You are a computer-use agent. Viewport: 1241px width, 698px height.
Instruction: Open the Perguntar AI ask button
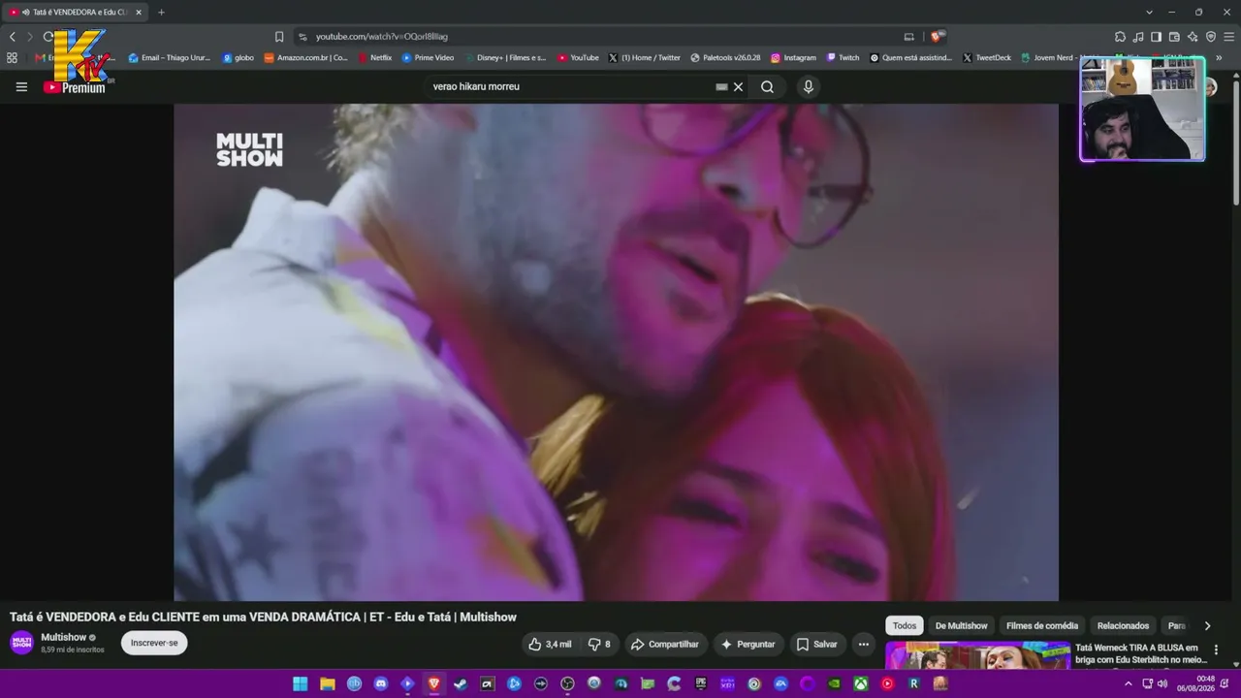pos(748,644)
